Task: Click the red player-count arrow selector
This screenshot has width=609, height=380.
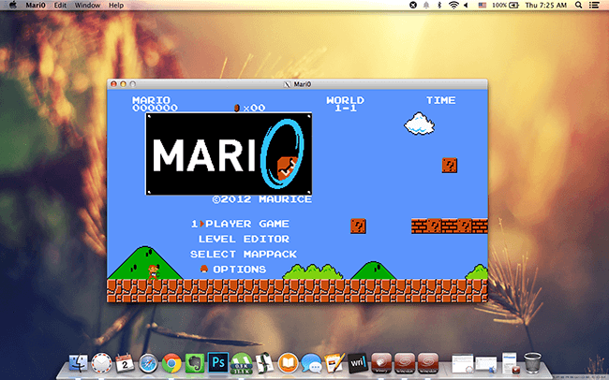Action: pyautogui.click(x=202, y=224)
